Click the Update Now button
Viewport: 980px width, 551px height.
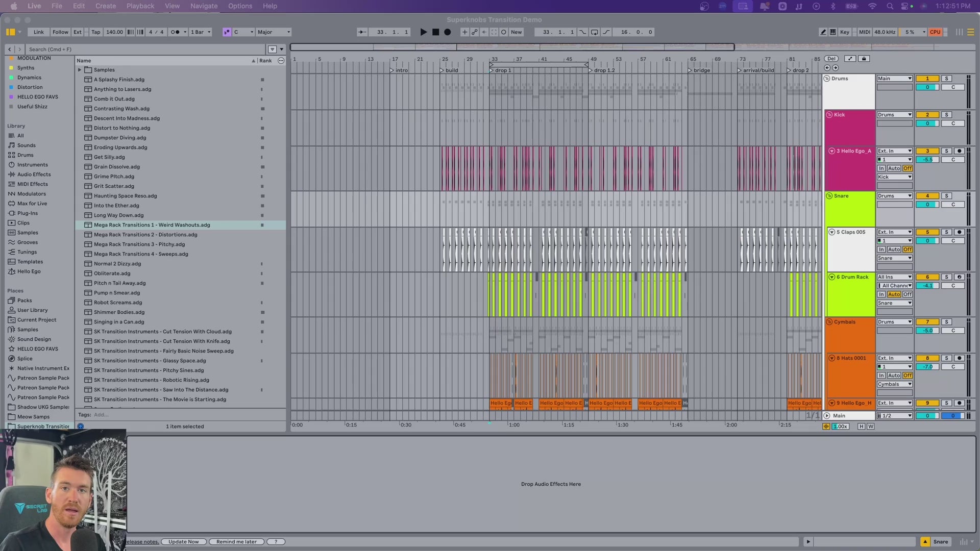click(184, 542)
